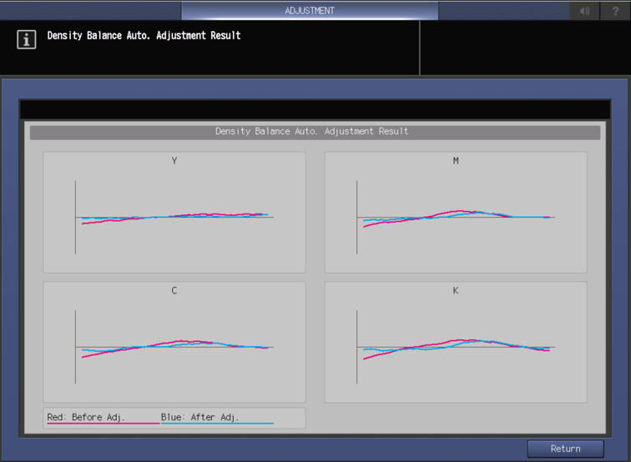
Task: Click the M density balance graph
Action: [456, 217]
